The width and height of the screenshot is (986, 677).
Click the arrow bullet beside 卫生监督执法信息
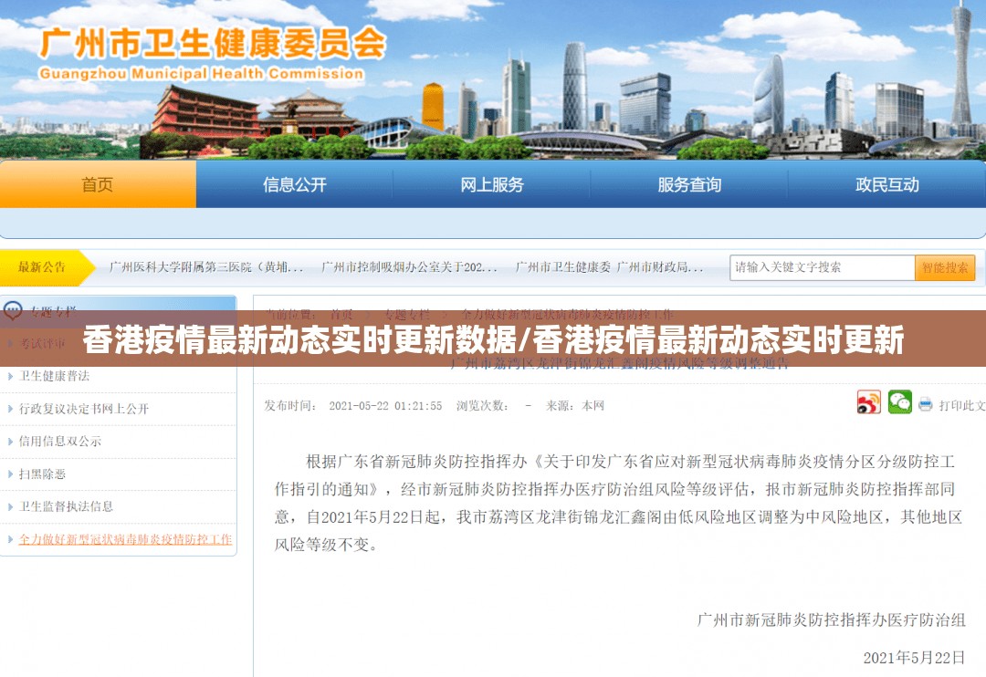click(10, 506)
